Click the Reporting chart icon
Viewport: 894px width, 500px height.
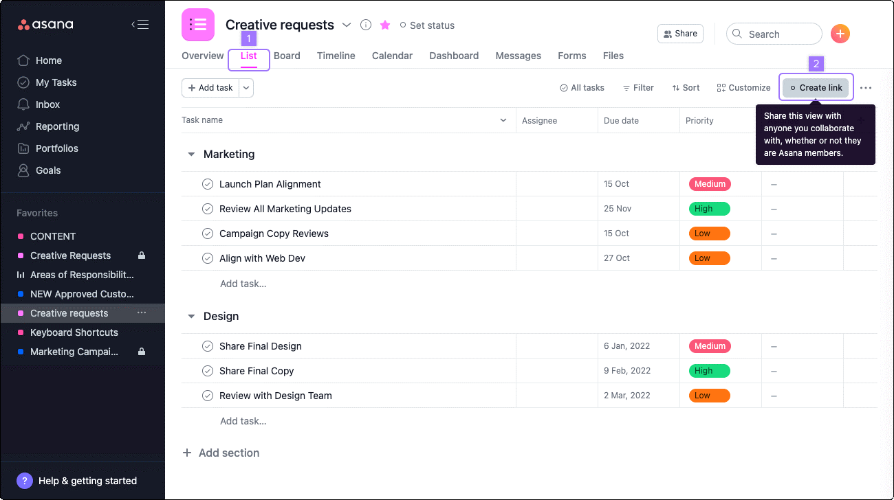(23, 126)
